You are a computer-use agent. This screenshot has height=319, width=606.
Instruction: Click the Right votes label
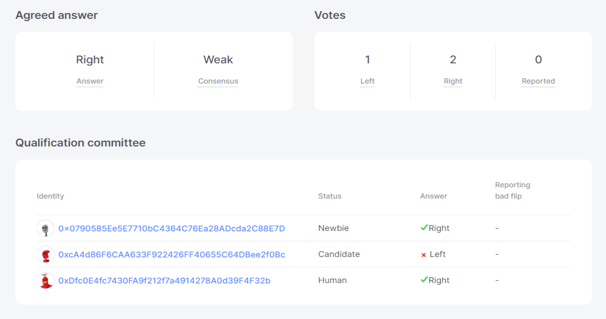pyautogui.click(x=453, y=81)
